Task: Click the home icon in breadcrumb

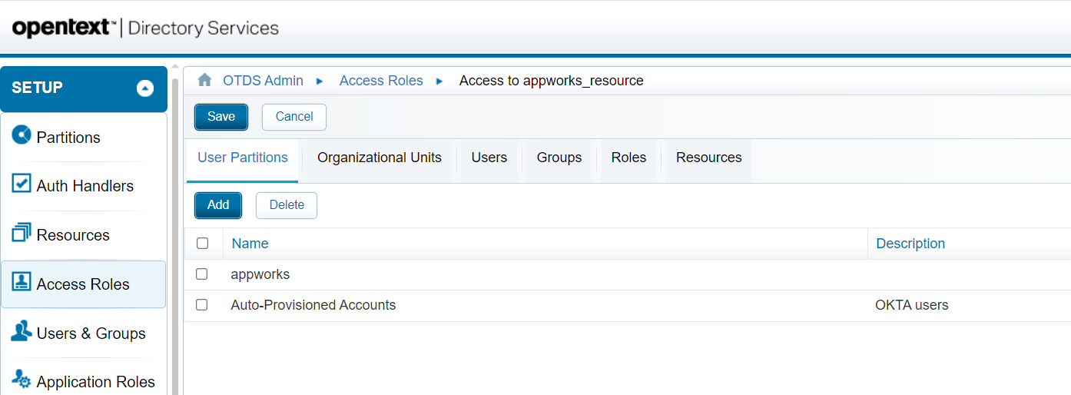Action: (204, 81)
